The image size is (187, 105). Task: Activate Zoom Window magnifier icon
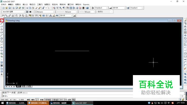(60, 8)
